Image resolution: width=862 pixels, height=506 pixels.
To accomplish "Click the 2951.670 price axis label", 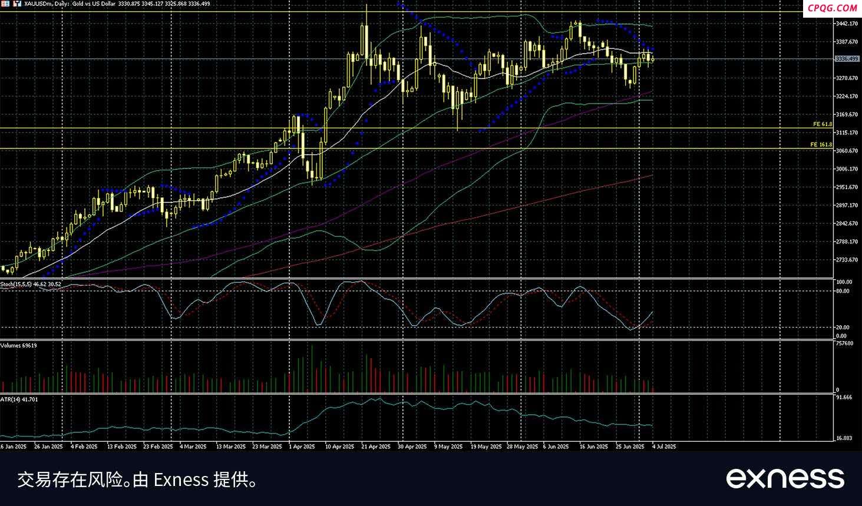I will coord(847,187).
